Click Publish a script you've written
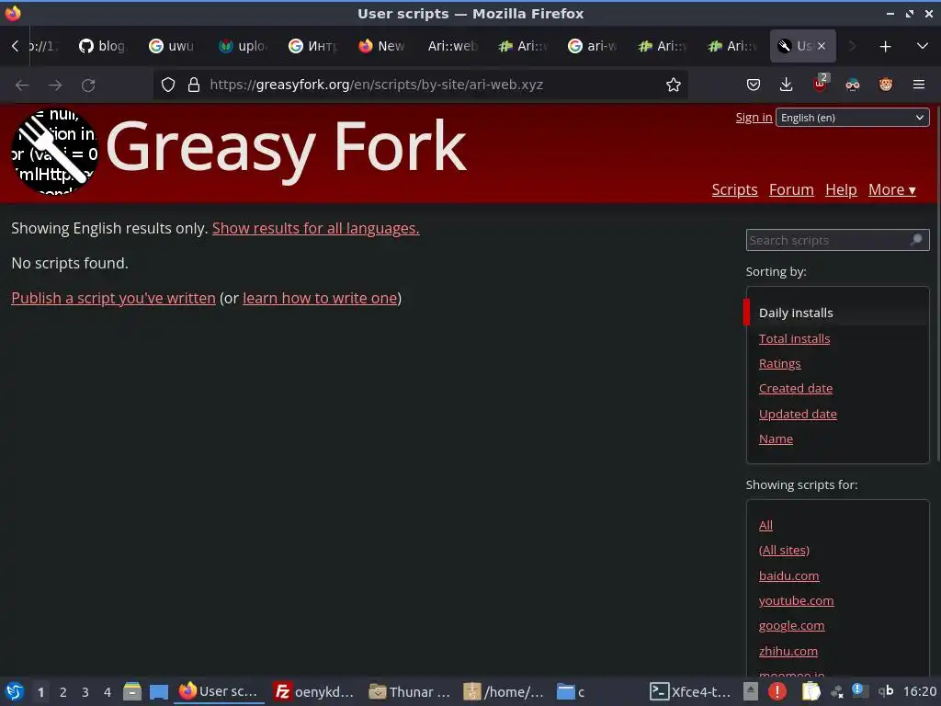941x706 pixels. pyautogui.click(x=113, y=298)
